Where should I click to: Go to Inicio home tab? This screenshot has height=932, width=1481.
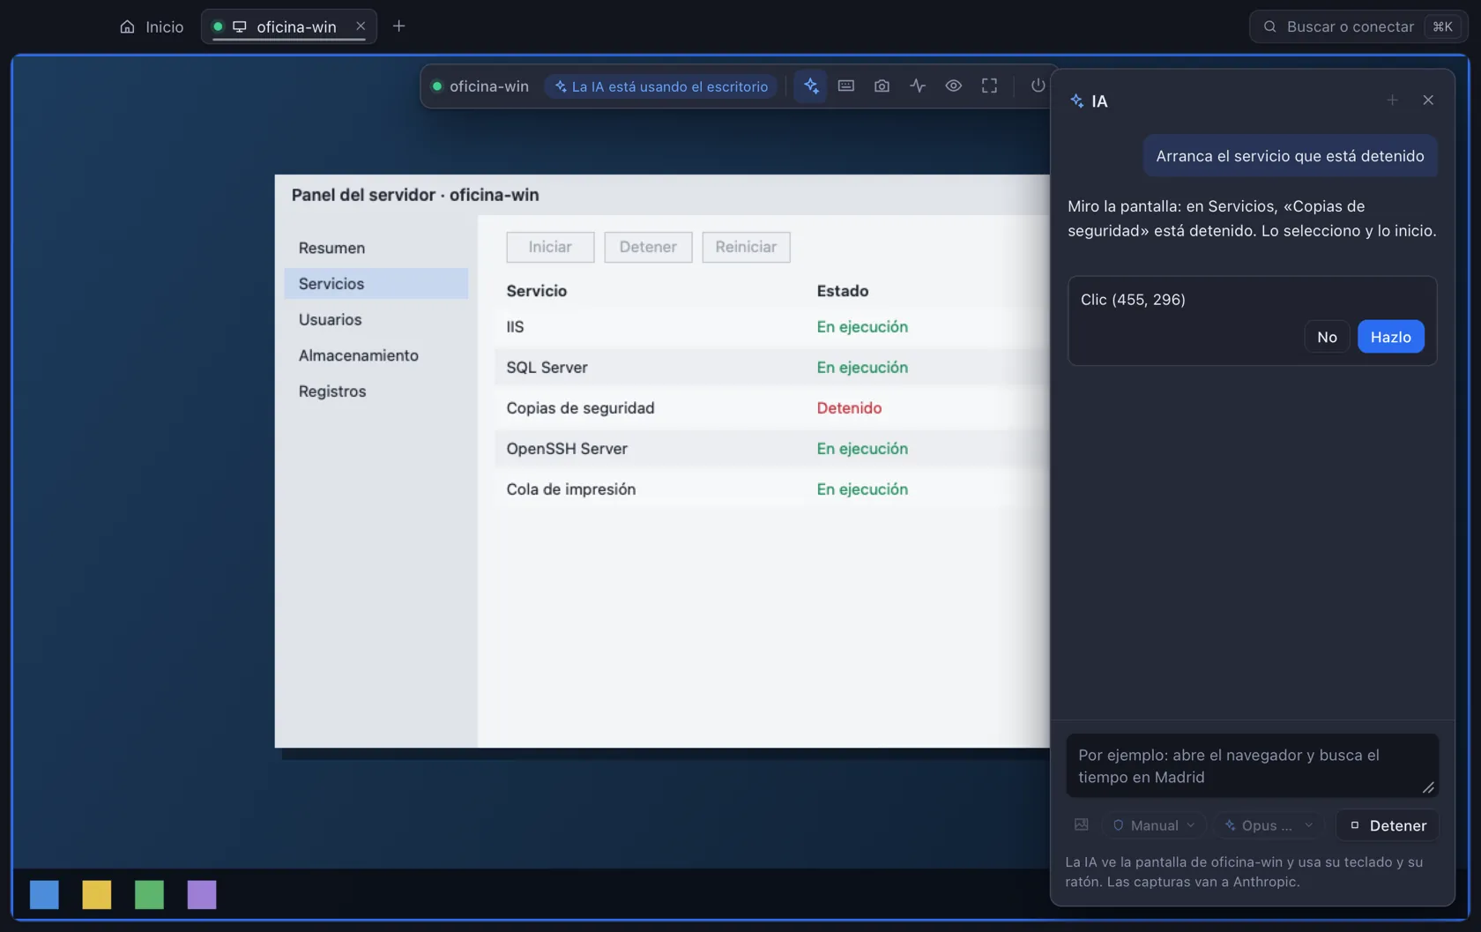click(152, 26)
